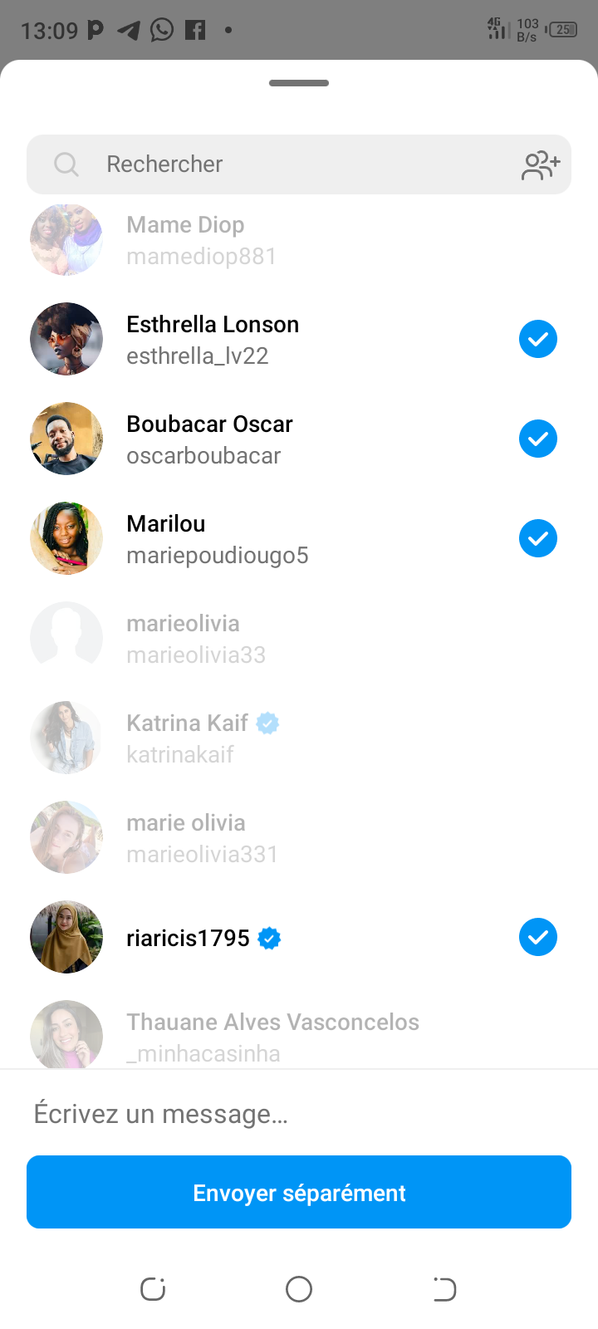Deselect Boubacar Oscar's blue checkmark
This screenshot has width=598, height=1329.
pyautogui.click(x=538, y=439)
